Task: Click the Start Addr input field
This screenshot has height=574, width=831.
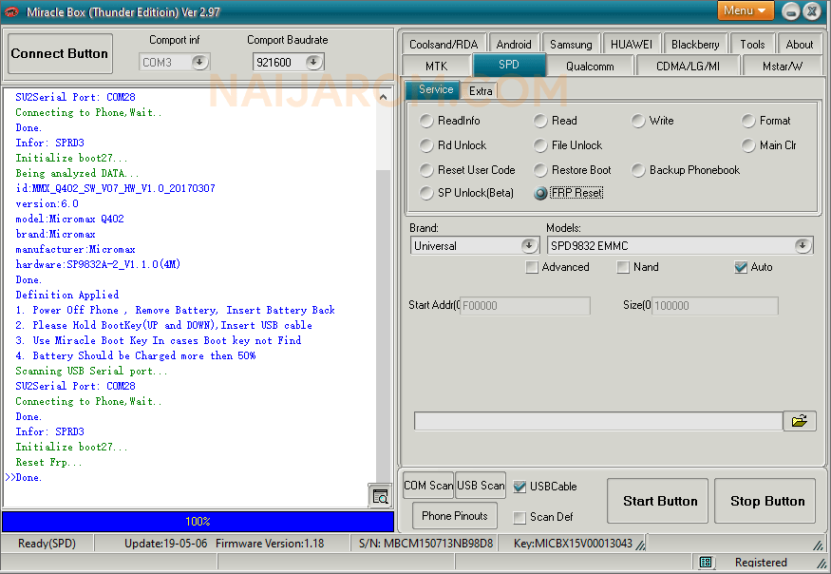Action: [x=524, y=306]
